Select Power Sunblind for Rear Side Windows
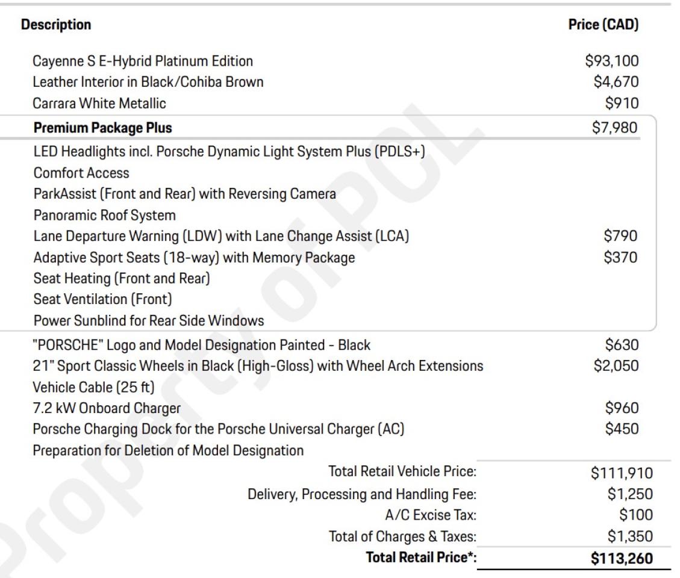680x578 pixels. [x=149, y=320]
